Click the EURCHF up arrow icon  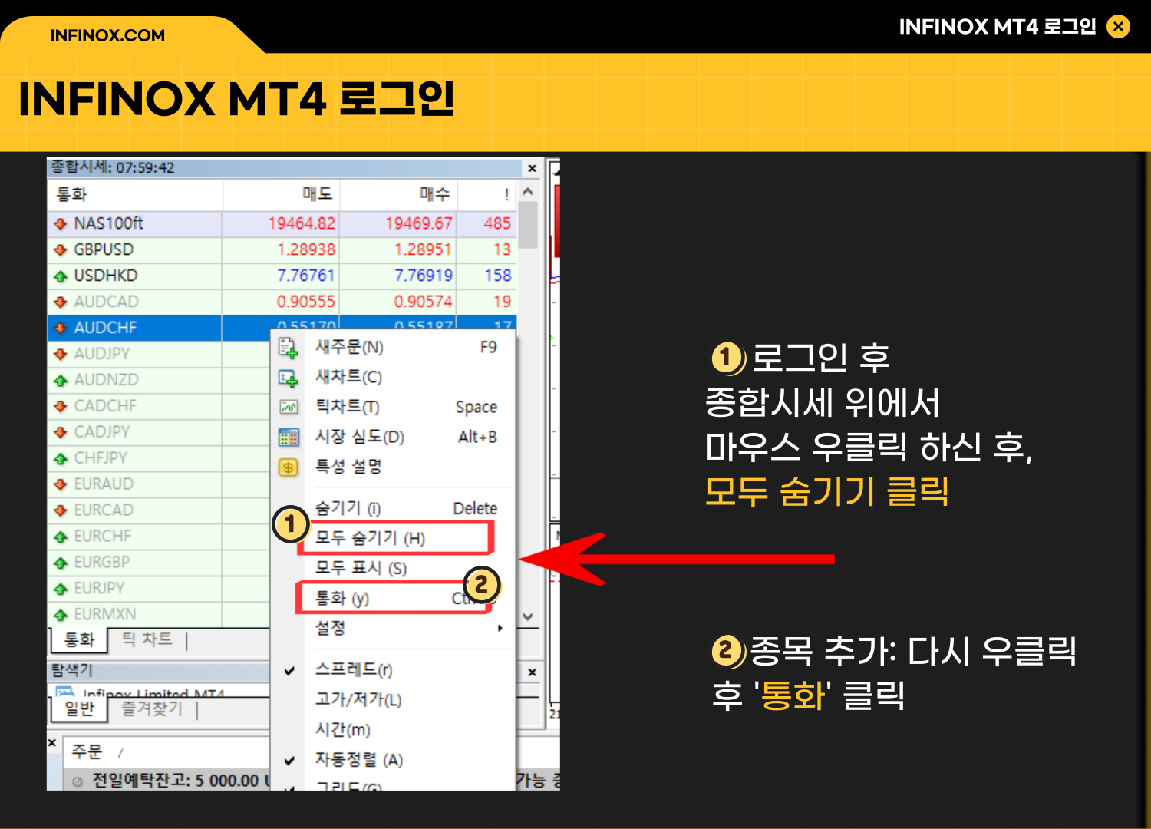[x=61, y=537]
